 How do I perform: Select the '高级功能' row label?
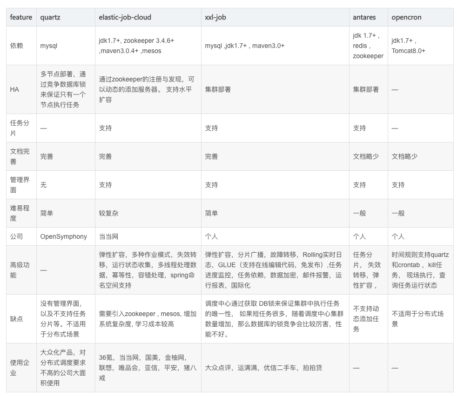(x=21, y=270)
